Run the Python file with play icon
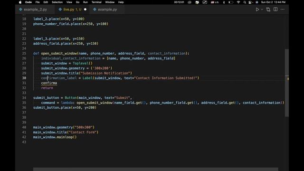Screen dimensions: 304x171 (x=257, y=9)
